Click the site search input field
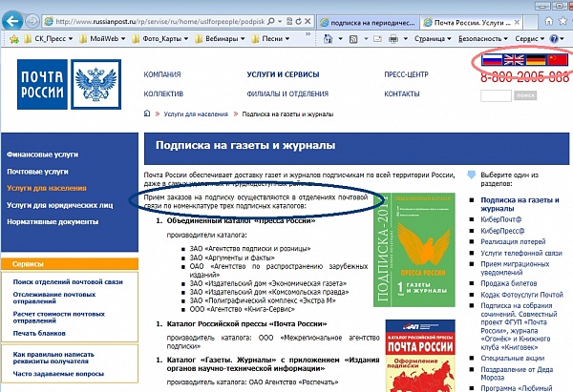 [x=496, y=95]
